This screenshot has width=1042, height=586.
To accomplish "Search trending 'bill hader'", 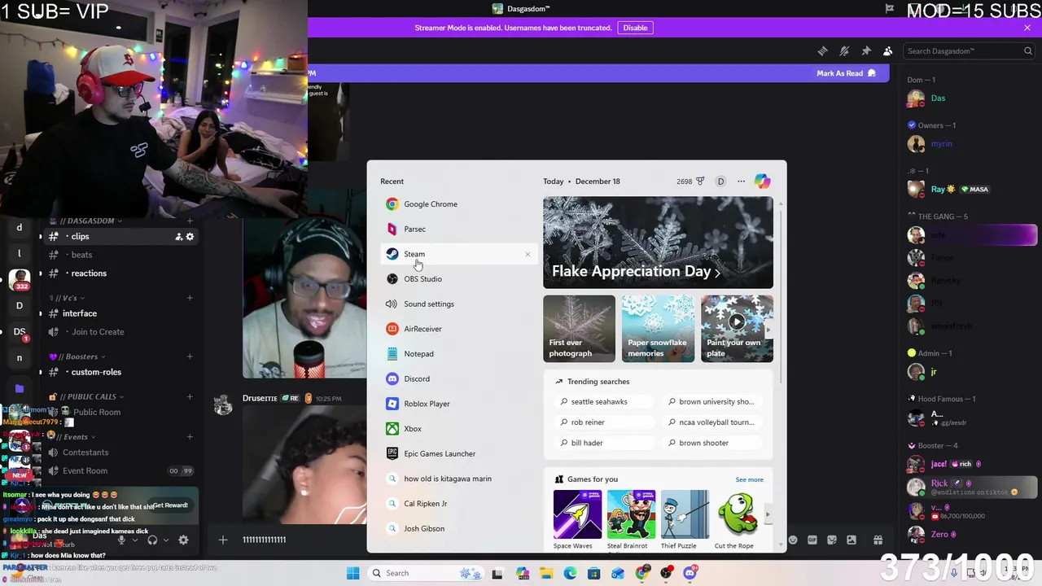I will click(604, 443).
